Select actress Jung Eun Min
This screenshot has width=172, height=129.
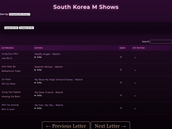coord(10,54)
